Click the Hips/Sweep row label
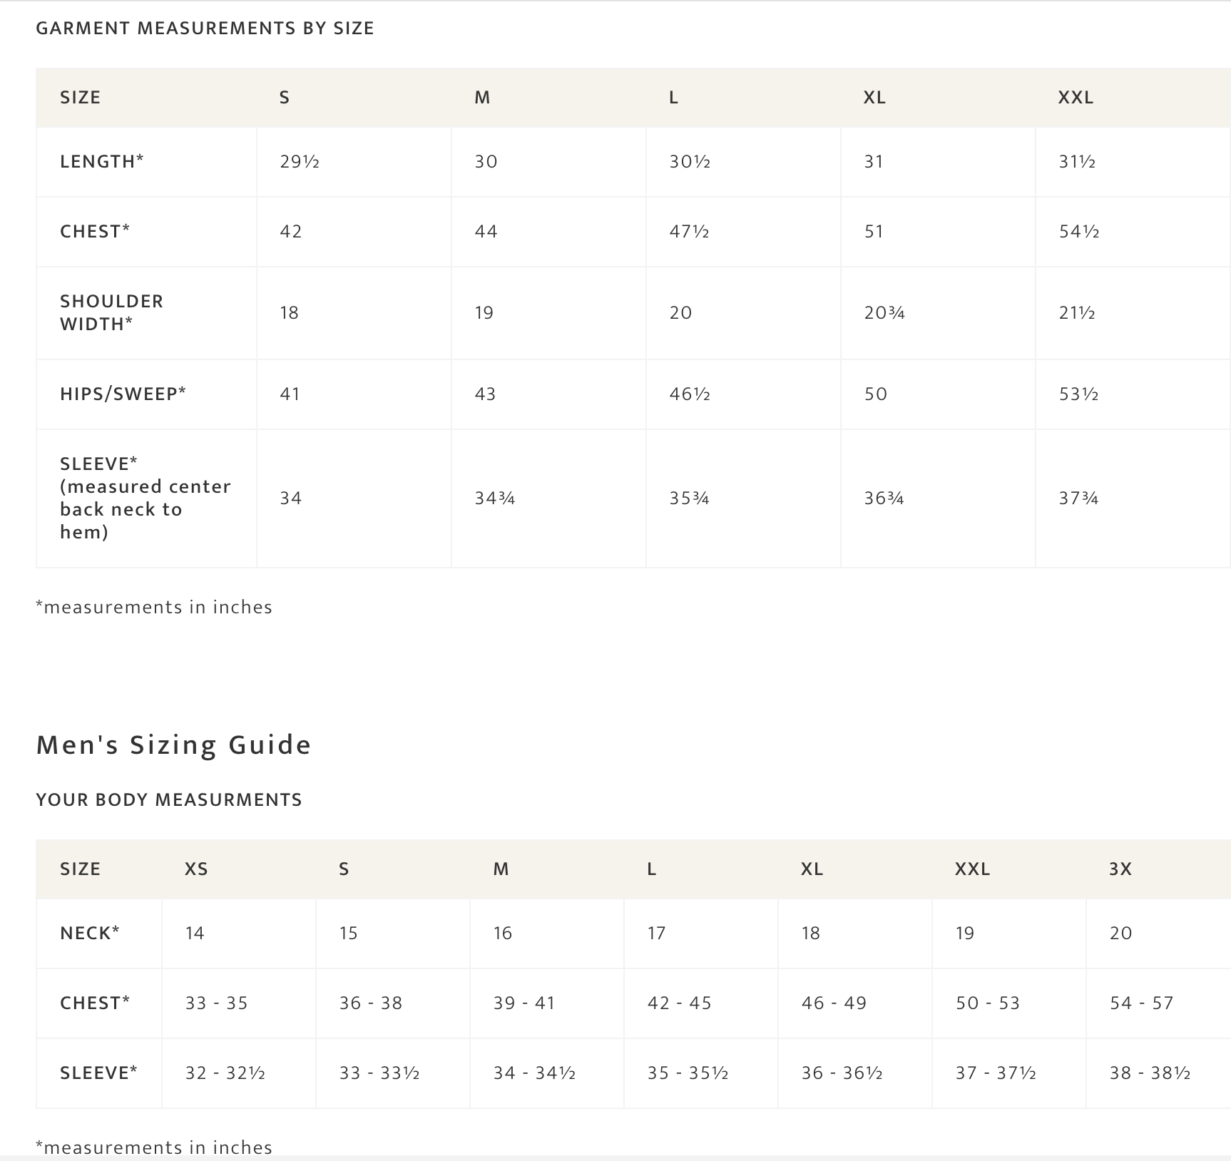 (123, 394)
